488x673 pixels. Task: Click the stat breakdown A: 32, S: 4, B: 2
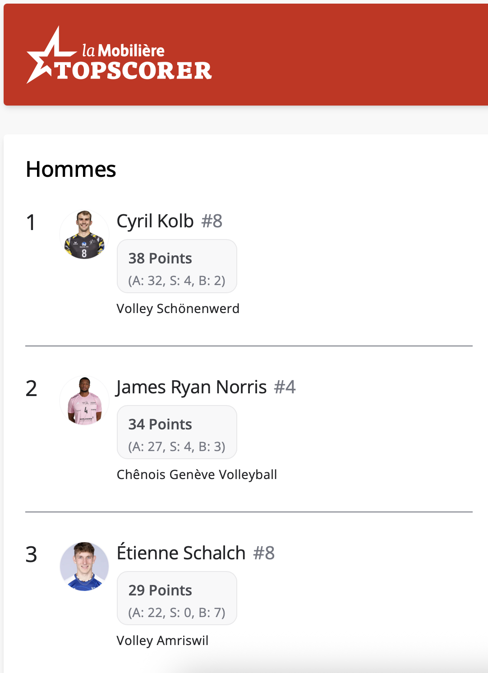177,281
